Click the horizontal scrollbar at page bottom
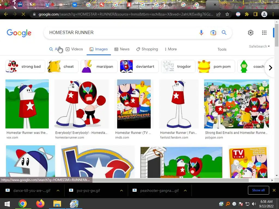The width and height of the screenshot is (279, 209). click(170, 180)
